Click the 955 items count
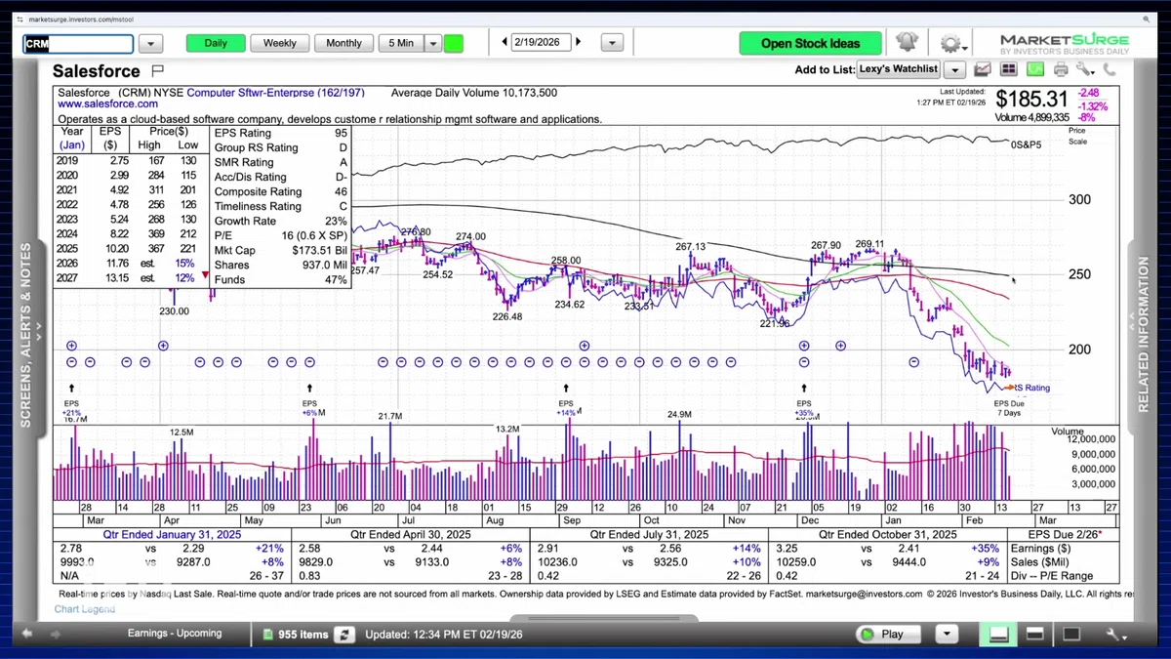Viewport: 1171px width, 659px height. (303, 635)
